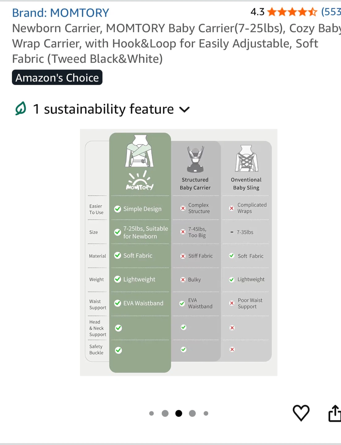Open the Brand: MOMTORY link
Viewport: 341px width, 445px height.
61,13
